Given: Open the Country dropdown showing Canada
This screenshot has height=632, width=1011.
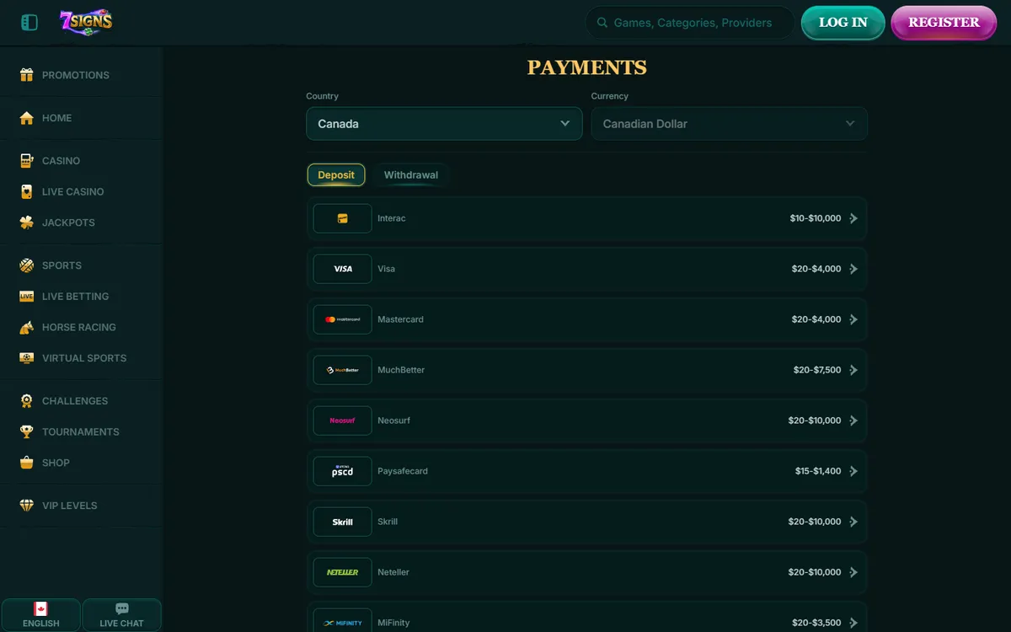Looking at the screenshot, I should click(x=444, y=123).
